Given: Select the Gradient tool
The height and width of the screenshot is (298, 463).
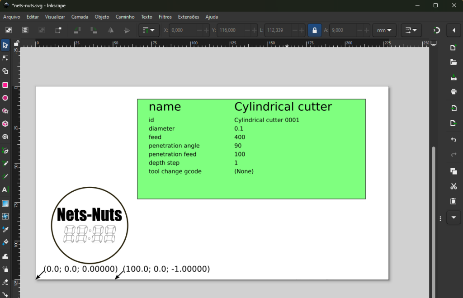Looking at the screenshot, I should (5, 203).
